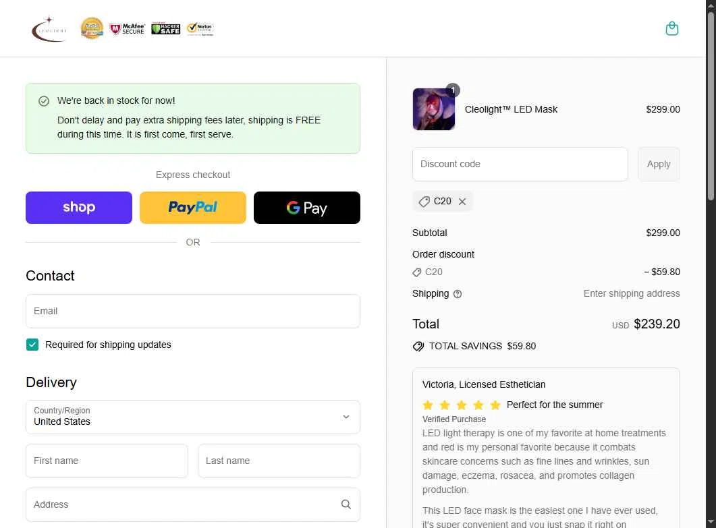Click the shipping help question mark icon

point(458,294)
